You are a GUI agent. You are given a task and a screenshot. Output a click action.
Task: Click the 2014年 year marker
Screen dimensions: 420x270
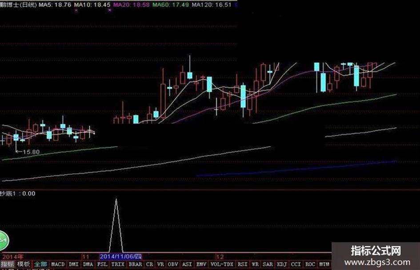pyautogui.click(x=13, y=257)
